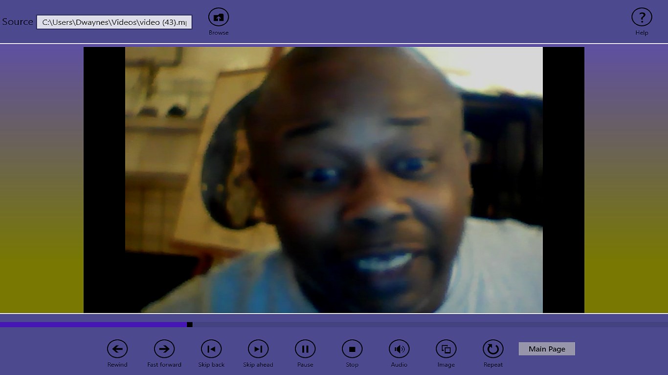Fast forward the video
The width and height of the screenshot is (668, 375).
click(x=164, y=349)
